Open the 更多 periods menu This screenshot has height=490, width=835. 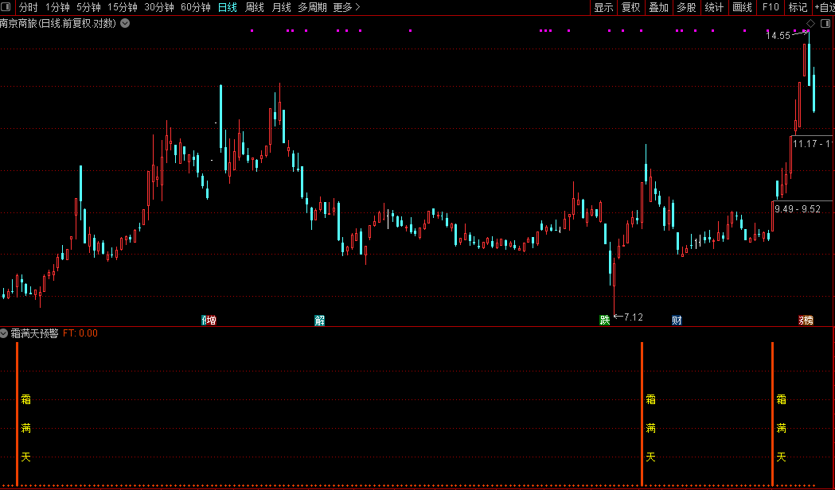347,7
